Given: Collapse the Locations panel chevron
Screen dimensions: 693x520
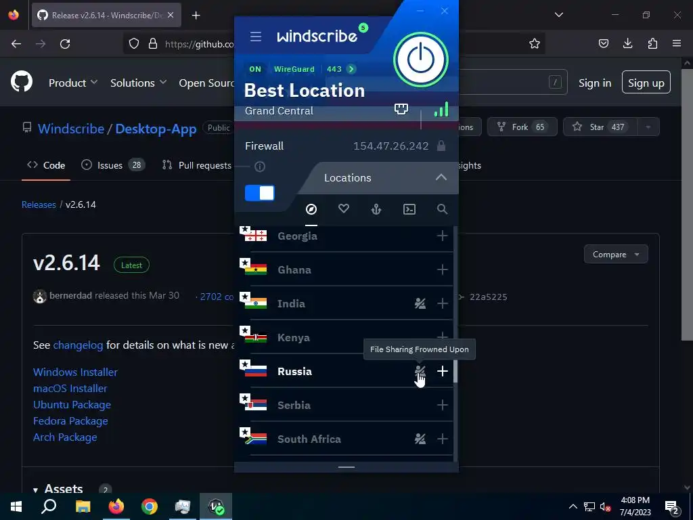Looking at the screenshot, I should tap(441, 177).
